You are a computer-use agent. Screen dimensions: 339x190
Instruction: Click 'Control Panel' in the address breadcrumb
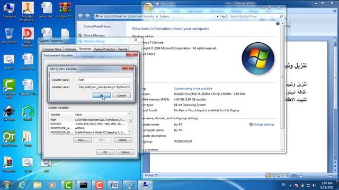(x=113, y=16)
